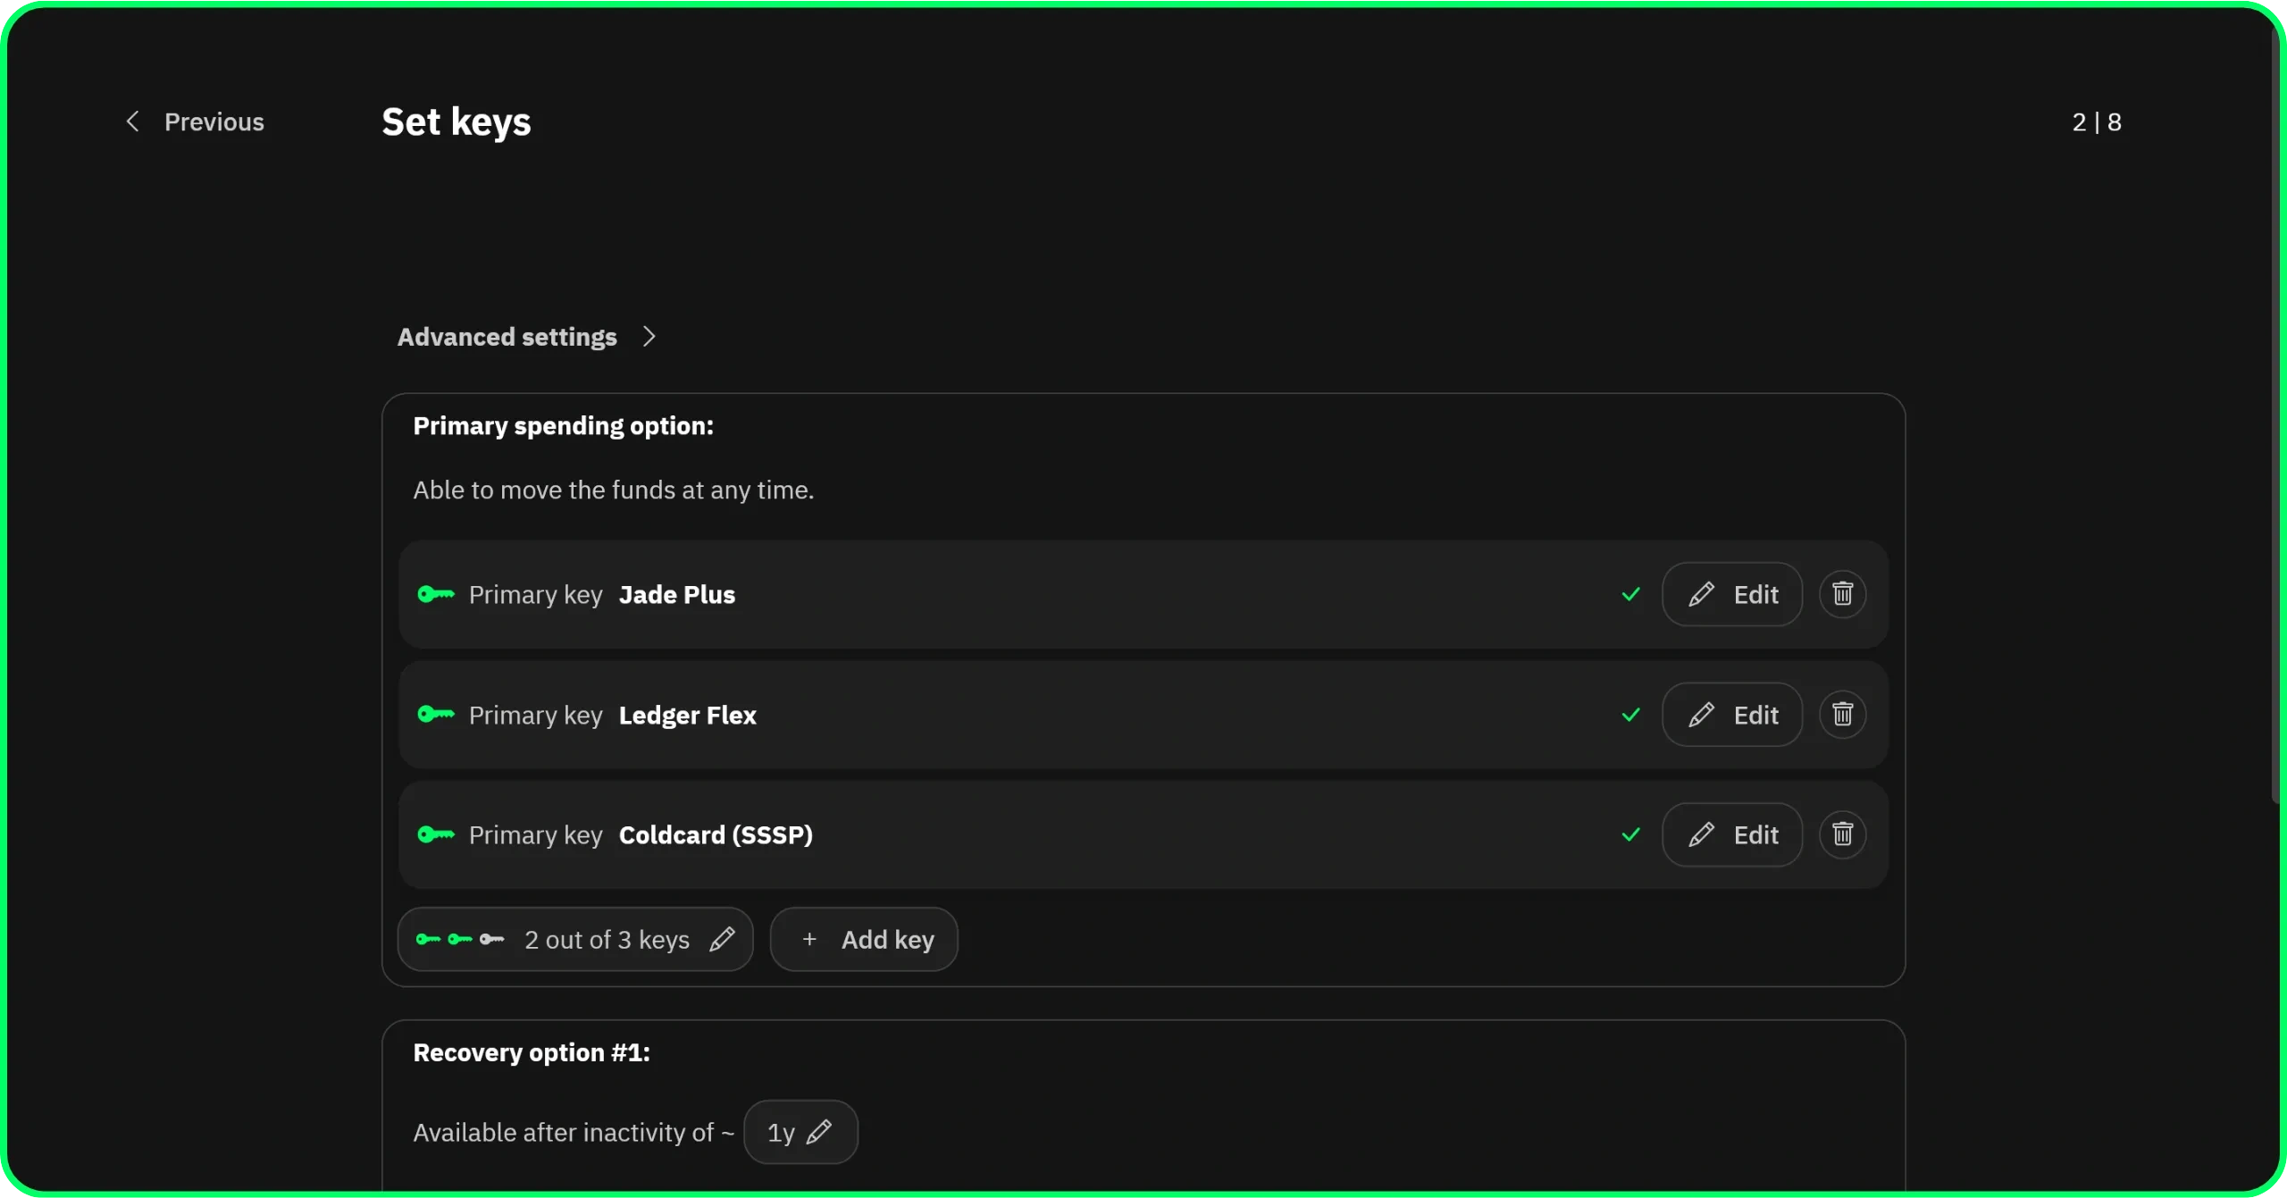2287x1198 pixels.
Task: Edit the Jade Plus primary key
Action: (x=1731, y=594)
